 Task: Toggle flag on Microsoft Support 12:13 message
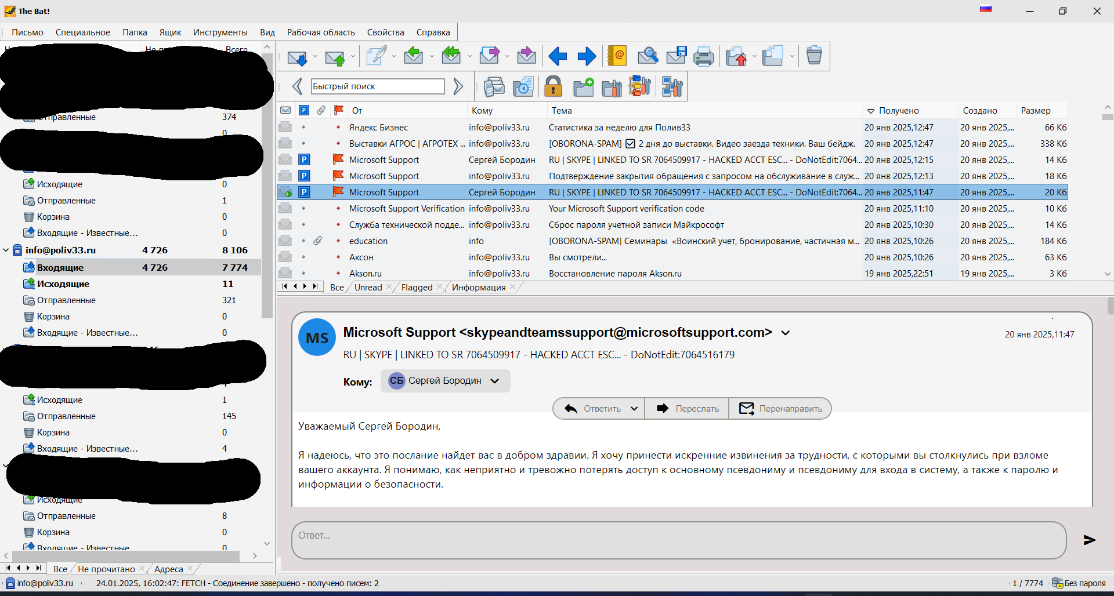pos(338,176)
